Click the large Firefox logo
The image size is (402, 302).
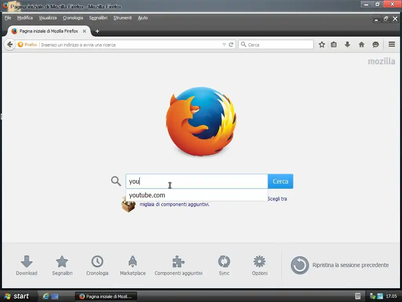coord(201,121)
